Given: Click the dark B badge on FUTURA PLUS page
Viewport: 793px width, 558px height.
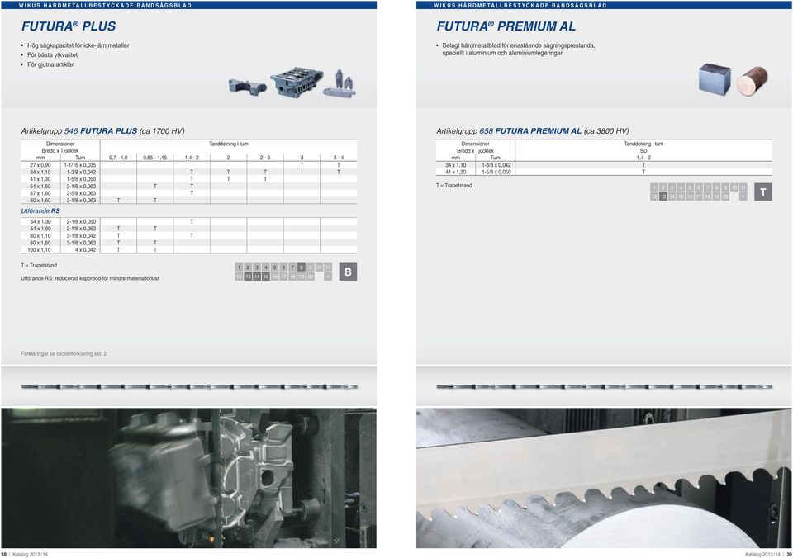Looking at the screenshot, I should (348, 272).
